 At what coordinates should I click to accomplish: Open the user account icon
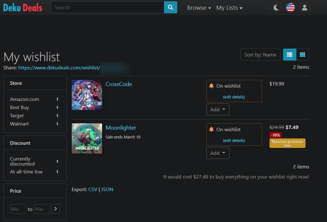pos(304,7)
